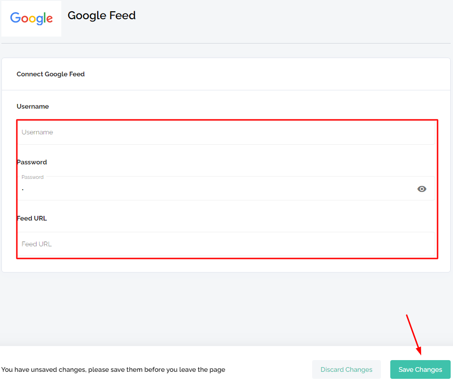The image size is (453, 391).
Task: Click the bold Password field label
Action: coord(32,162)
